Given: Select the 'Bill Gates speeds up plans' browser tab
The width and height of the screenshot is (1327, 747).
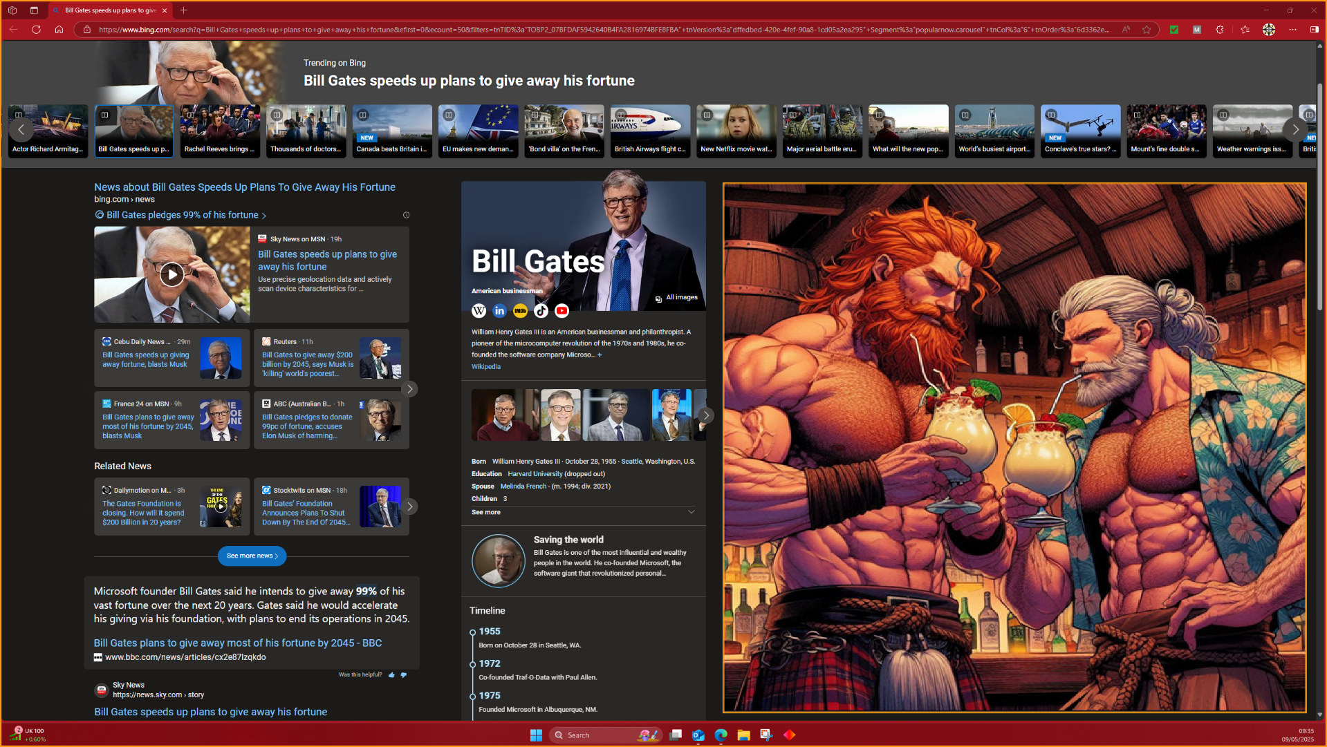Looking at the screenshot, I should (x=110, y=10).
